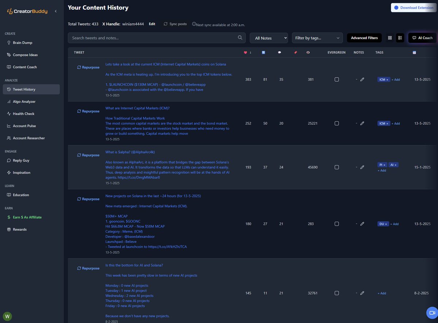Image resolution: width=438 pixels, height=323 pixels.
Task: Switch to grid view
Action: (390, 38)
